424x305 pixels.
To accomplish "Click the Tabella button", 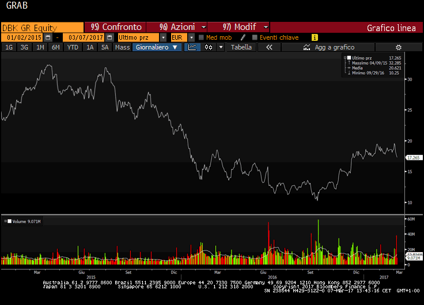I will coord(241,47).
